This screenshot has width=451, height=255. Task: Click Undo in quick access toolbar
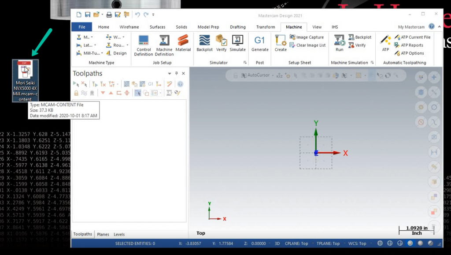point(137,15)
